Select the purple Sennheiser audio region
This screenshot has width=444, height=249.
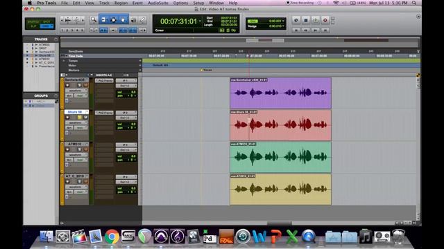coord(280,93)
